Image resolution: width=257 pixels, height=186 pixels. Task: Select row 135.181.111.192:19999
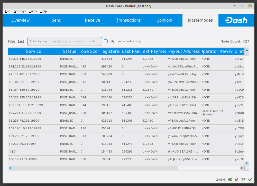tap(126, 105)
